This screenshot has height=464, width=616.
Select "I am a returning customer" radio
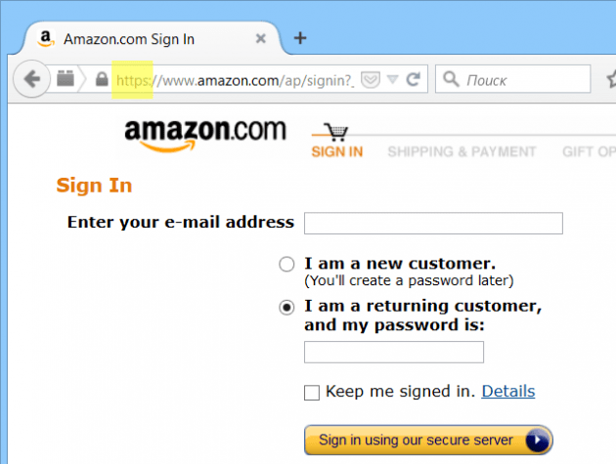(x=286, y=308)
